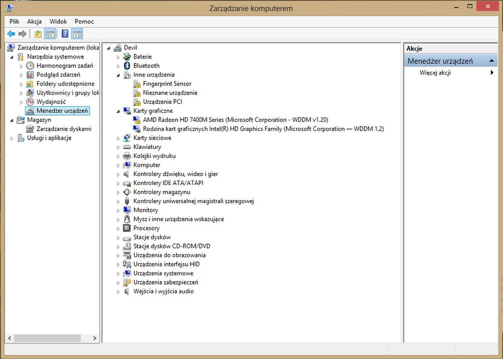Open the Plik menu
Viewport: 503px width, 359px height.
[15, 22]
